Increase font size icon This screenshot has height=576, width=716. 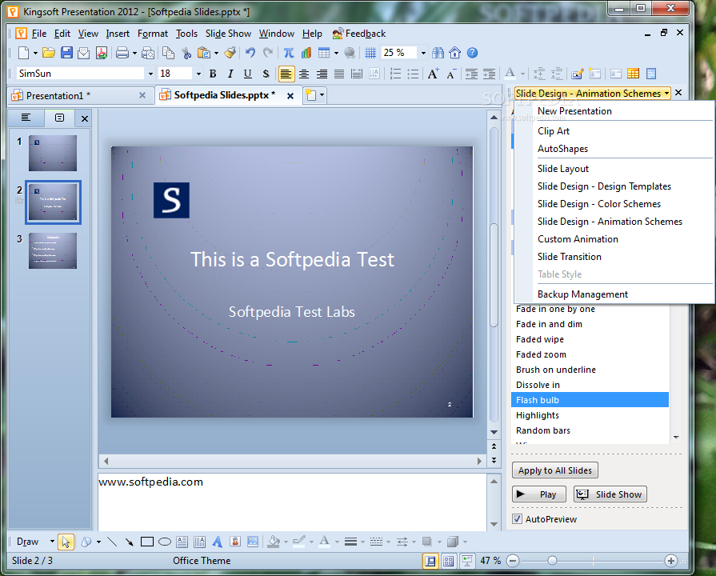pos(433,74)
